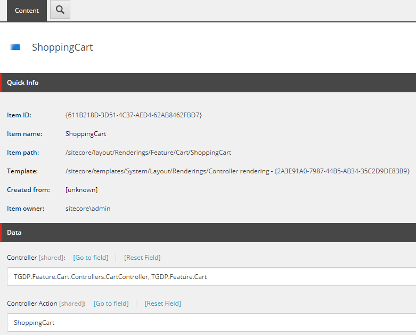Viewport: 416px width, 335px height.
Task: Select the Item ID GUID value
Action: pos(133,115)
